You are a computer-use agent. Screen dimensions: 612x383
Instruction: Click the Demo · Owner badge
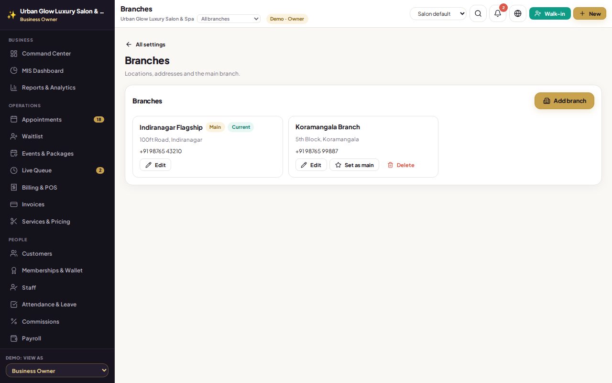coord(287,19)
